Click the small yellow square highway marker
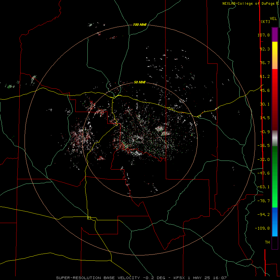The height and width of the screenshot is (280, 280). [89, 218]
